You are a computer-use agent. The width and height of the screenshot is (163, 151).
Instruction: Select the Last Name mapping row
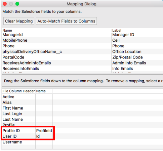point(82,119)
